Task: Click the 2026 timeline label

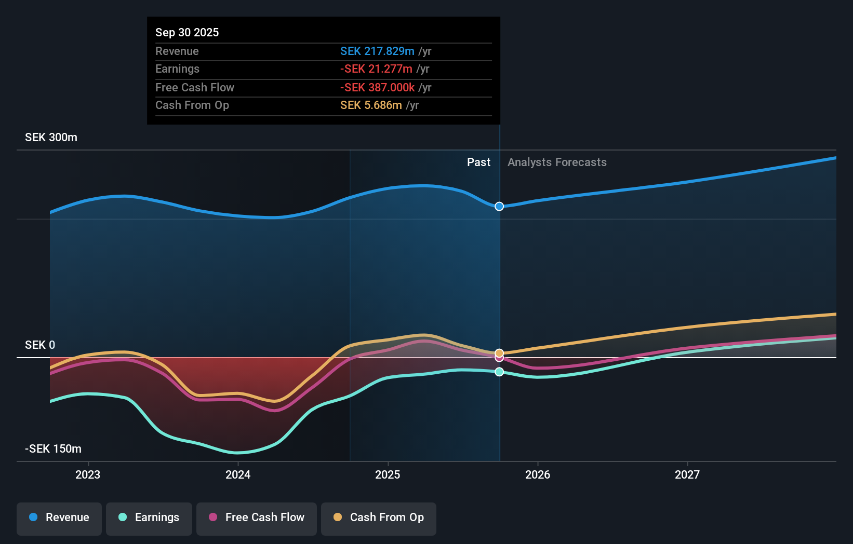Action: [538, 474]
